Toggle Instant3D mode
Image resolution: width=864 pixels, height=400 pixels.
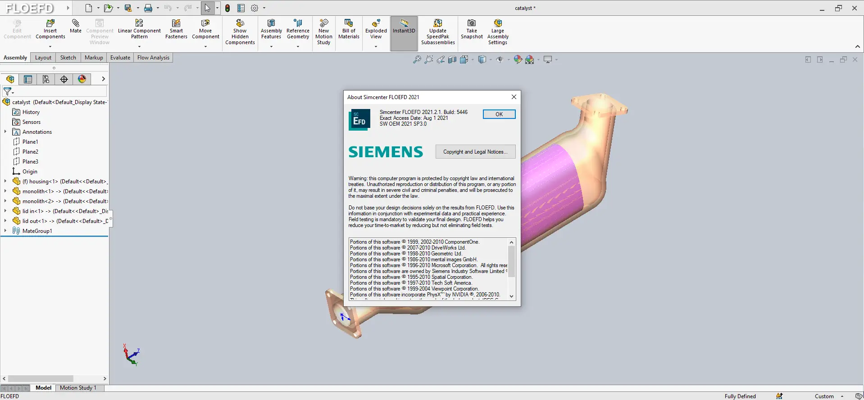(x=404, y=33)
